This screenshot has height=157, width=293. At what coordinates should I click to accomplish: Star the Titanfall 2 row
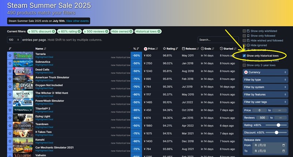(x=10, y=110)
